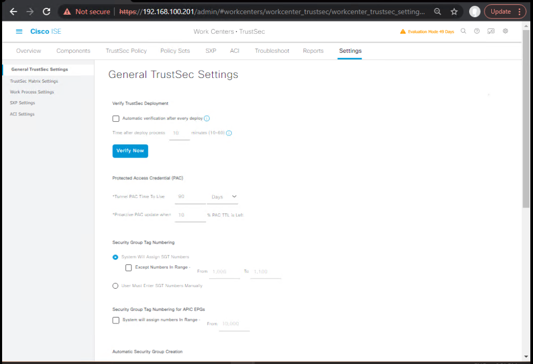This screenshot has width=533, height=364.
Task: Click the page vertical scrollbar
Action: tap(526, 119)
